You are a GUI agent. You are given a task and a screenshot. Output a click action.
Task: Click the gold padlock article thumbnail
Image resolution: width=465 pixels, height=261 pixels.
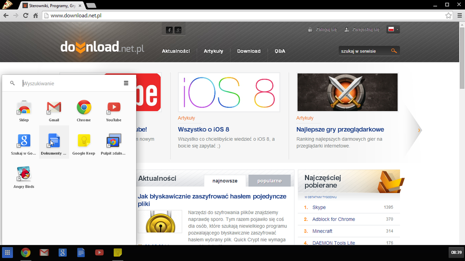coord(160,221)
